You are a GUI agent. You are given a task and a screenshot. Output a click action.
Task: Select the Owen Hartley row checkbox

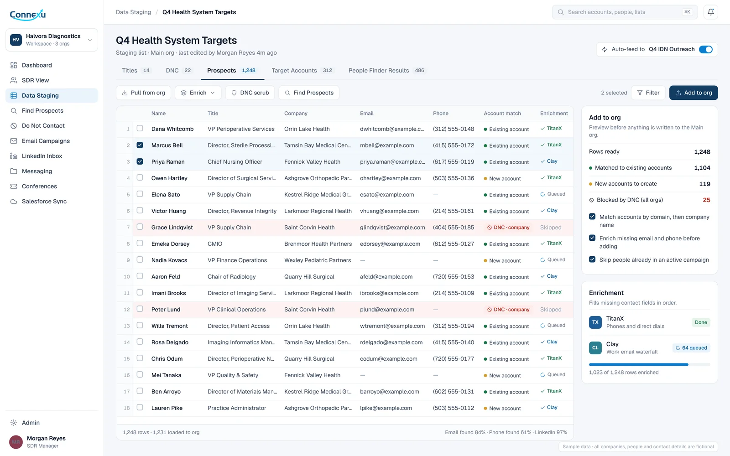point(140,178)
